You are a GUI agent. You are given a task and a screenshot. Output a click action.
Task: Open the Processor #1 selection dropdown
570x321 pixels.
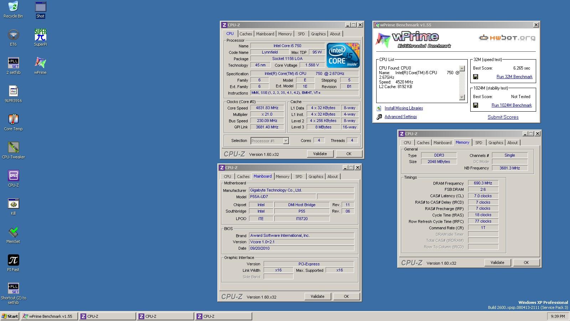(270, 141)
